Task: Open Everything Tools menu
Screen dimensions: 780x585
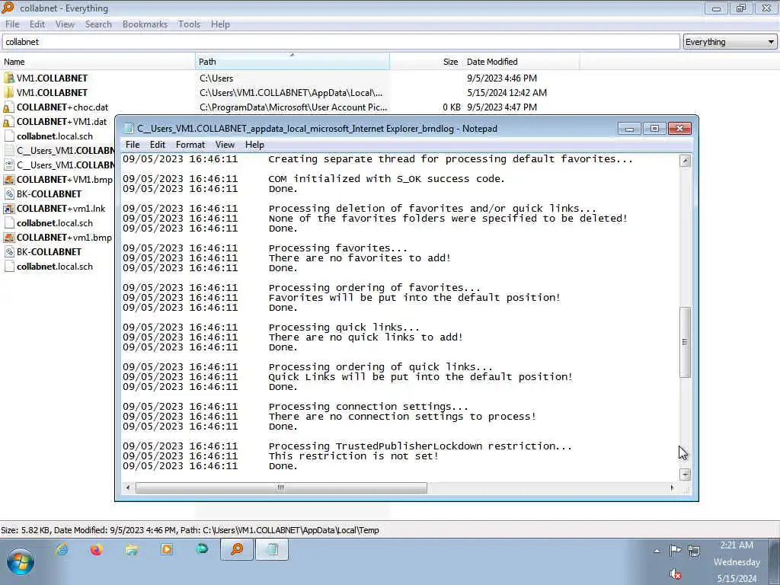Action: point(189,24)
